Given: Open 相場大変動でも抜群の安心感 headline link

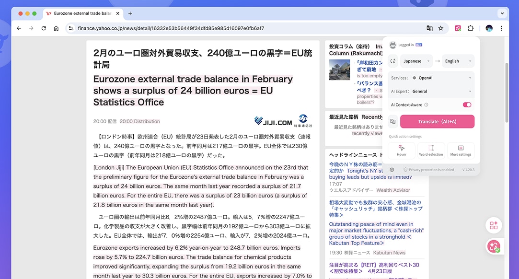Looking at the screenshot, I should [376, 209].
